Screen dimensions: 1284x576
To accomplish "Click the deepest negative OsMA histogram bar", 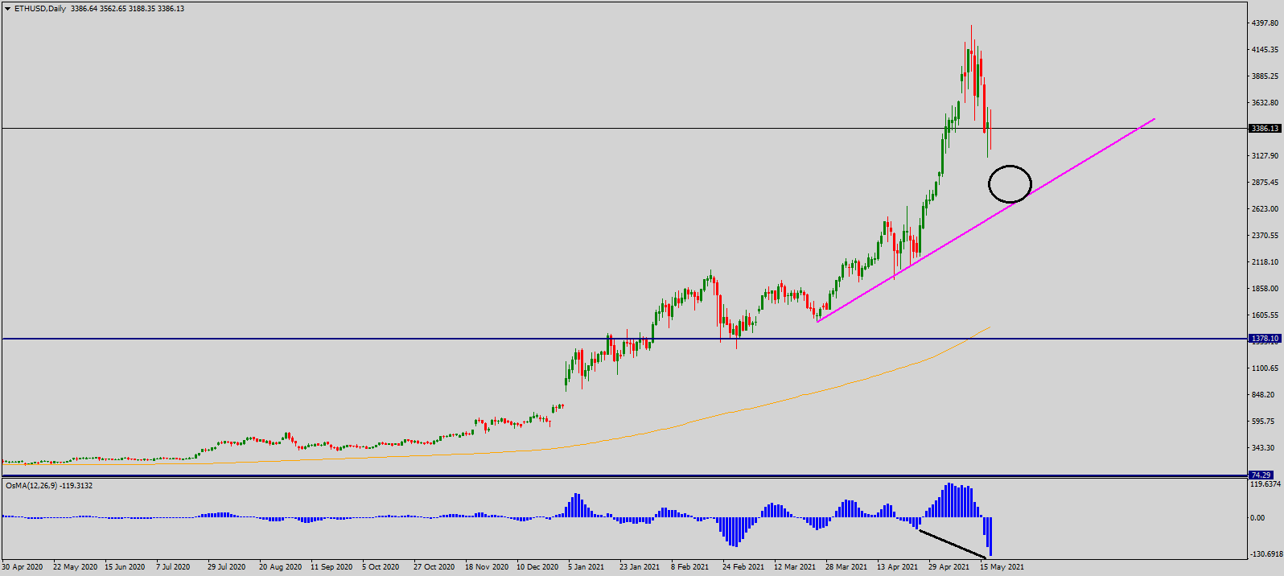I will (x=990, y=536).
